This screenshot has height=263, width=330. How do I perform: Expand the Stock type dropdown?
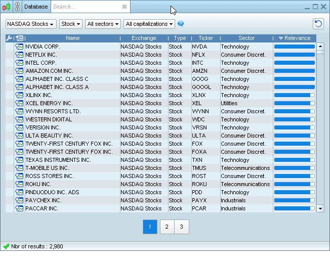coord(70,24)
